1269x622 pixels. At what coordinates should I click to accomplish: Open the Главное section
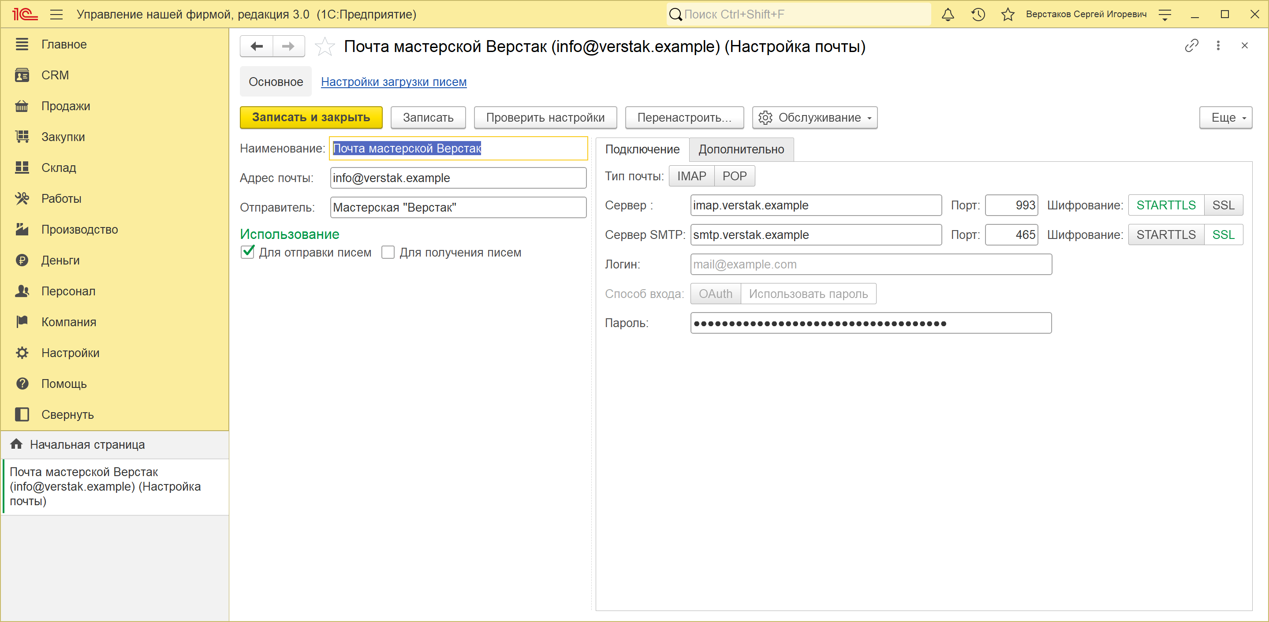[x=114, y=45]
